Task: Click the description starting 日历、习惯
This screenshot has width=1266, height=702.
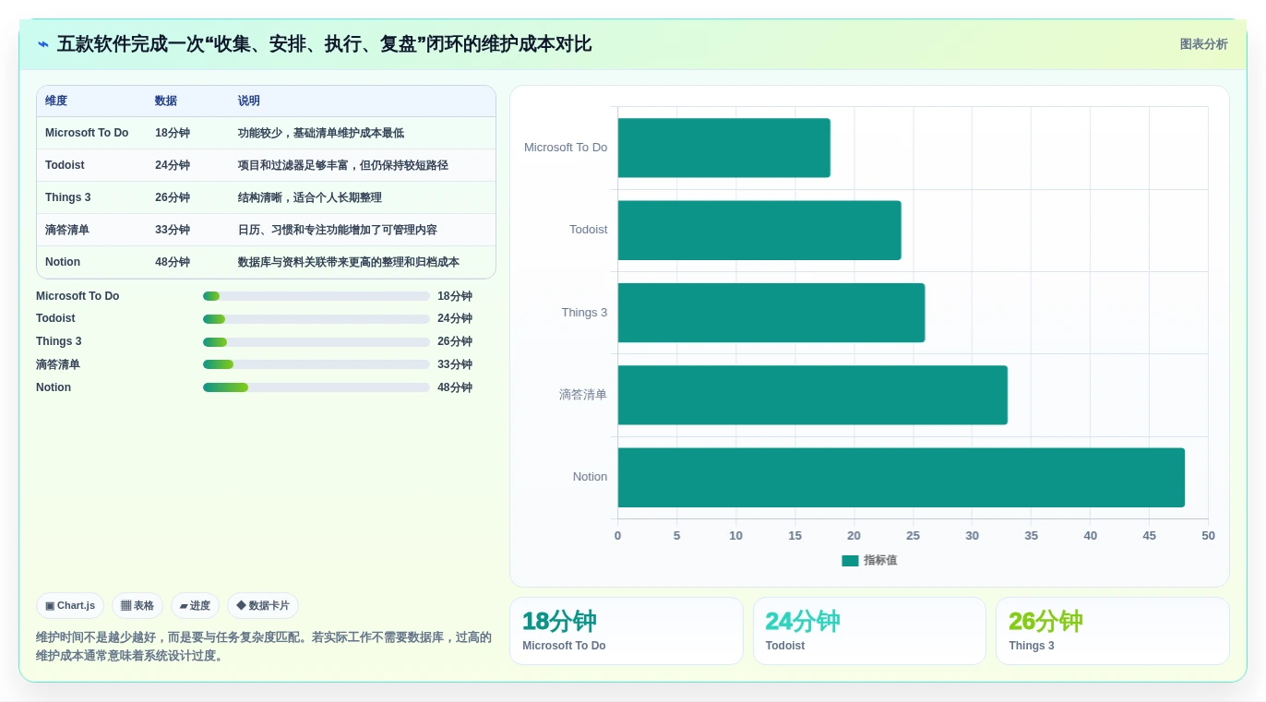Action: click(x=338, y=230)
